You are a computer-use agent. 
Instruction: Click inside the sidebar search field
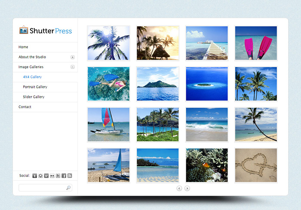pos(45,188)
